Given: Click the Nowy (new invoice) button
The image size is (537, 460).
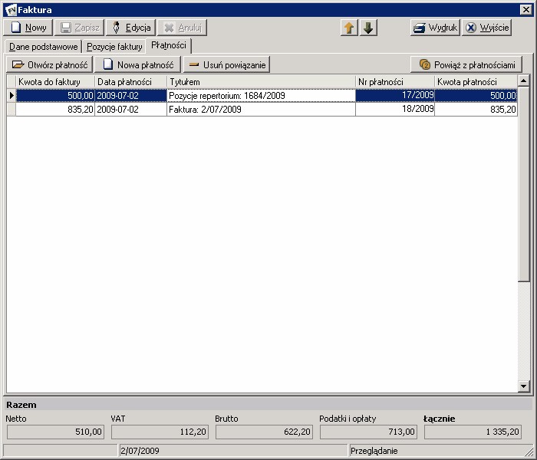Looking at the screenshot, I should coord(28,28).
